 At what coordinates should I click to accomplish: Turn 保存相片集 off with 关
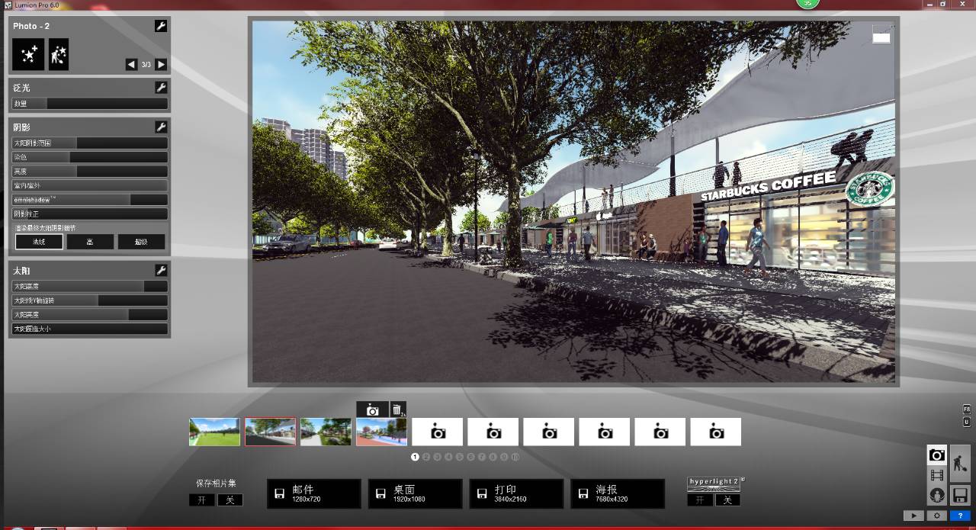230,500
